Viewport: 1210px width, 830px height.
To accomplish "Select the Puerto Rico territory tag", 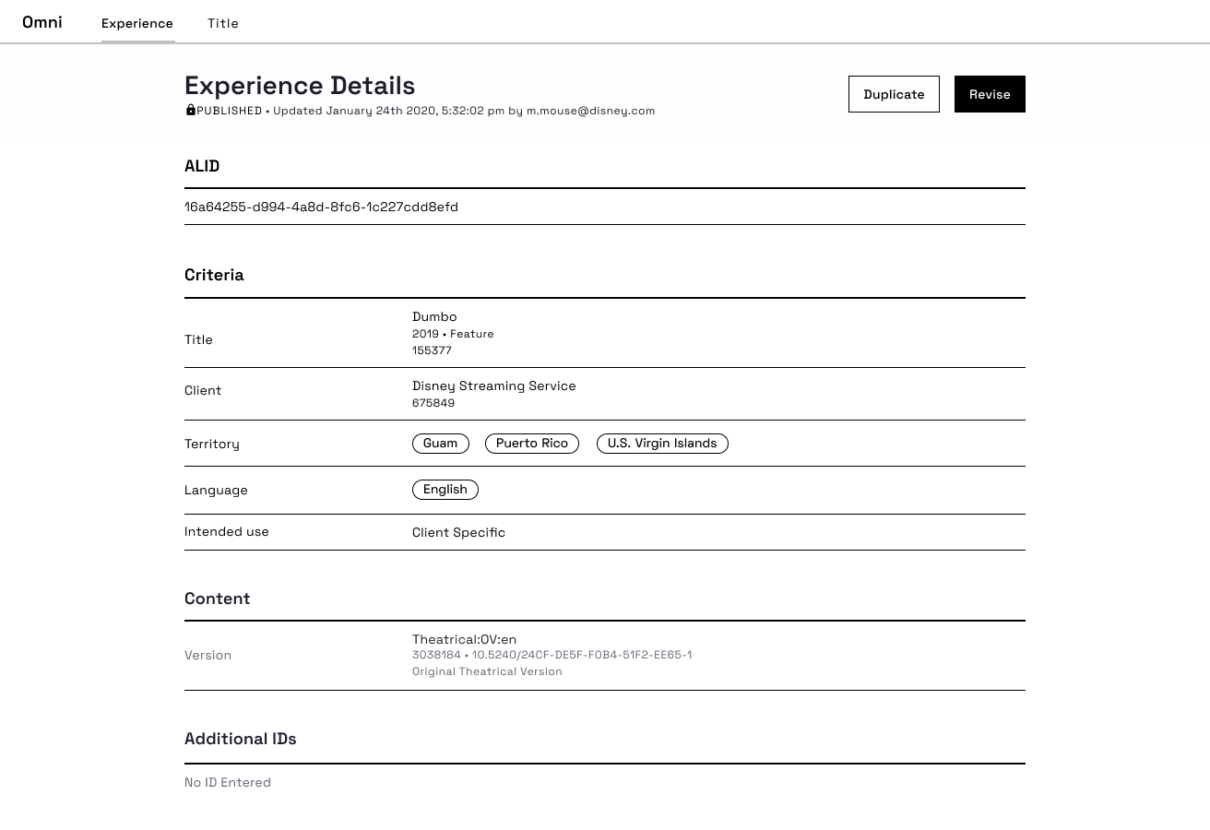I will [x=531, y=444].
